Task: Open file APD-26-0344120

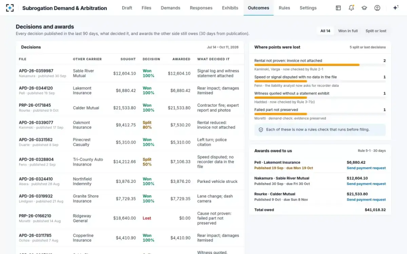Action: click(36, 88)
